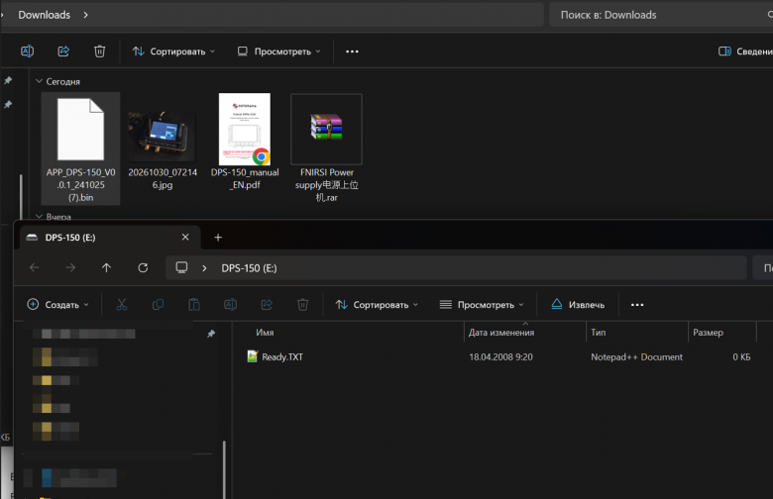Click the trash delete icon in Downloads toolbar
The width and height of the screenshot is (773, 499).
(99, 51)
